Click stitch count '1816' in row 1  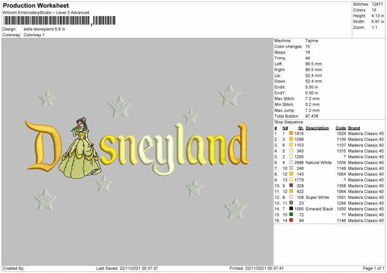tap(299, 133)
